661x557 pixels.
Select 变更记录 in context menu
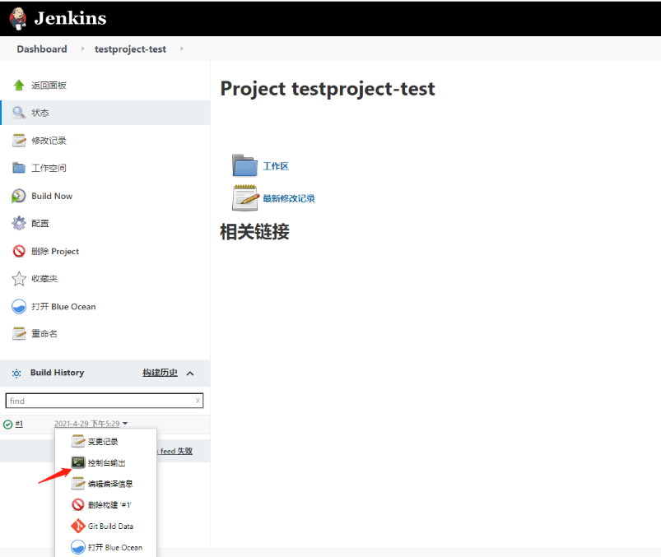click(103, 442)
